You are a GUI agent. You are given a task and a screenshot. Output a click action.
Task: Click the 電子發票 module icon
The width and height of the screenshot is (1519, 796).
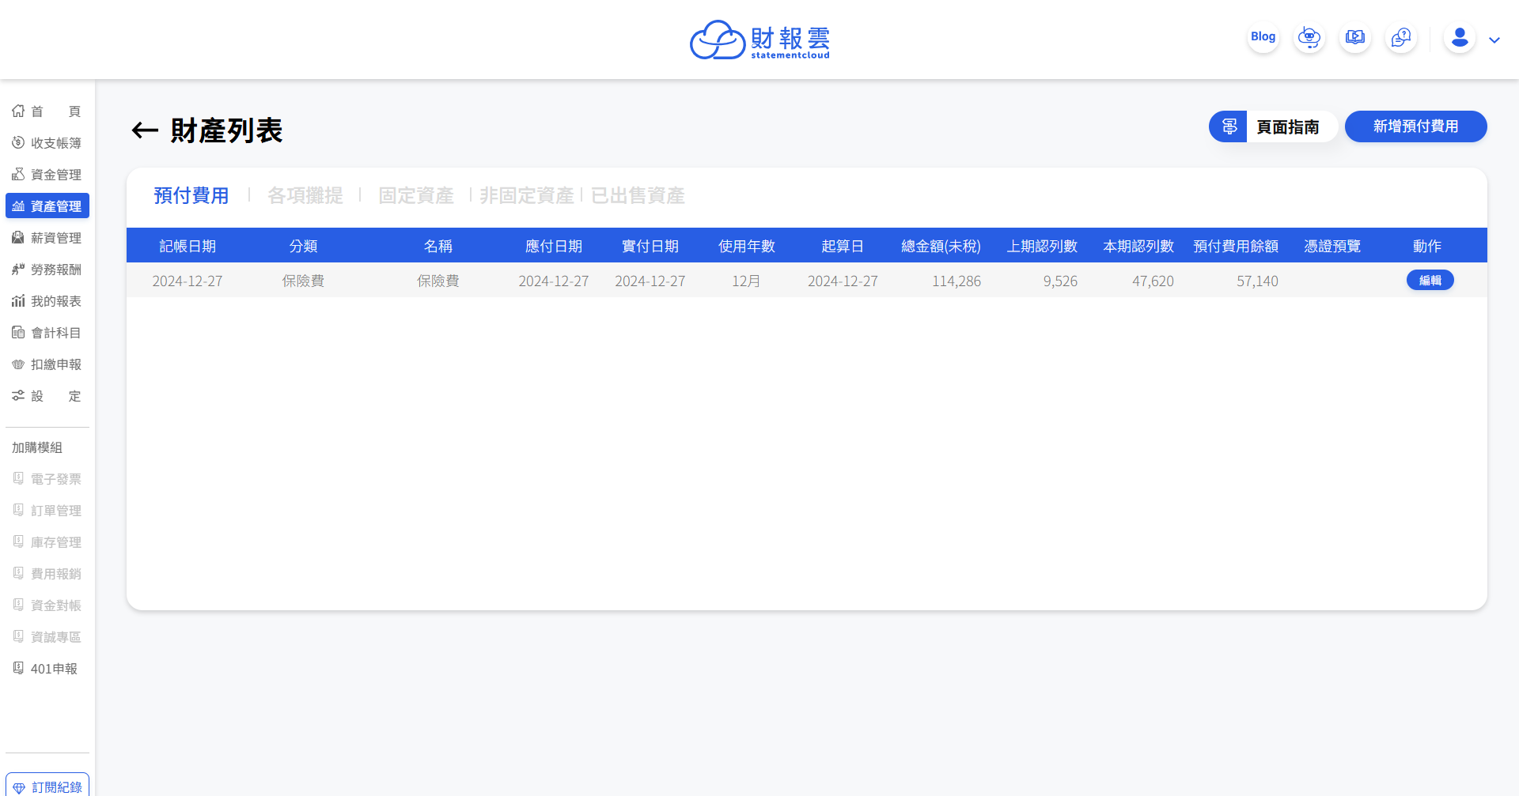click(18, 478)
